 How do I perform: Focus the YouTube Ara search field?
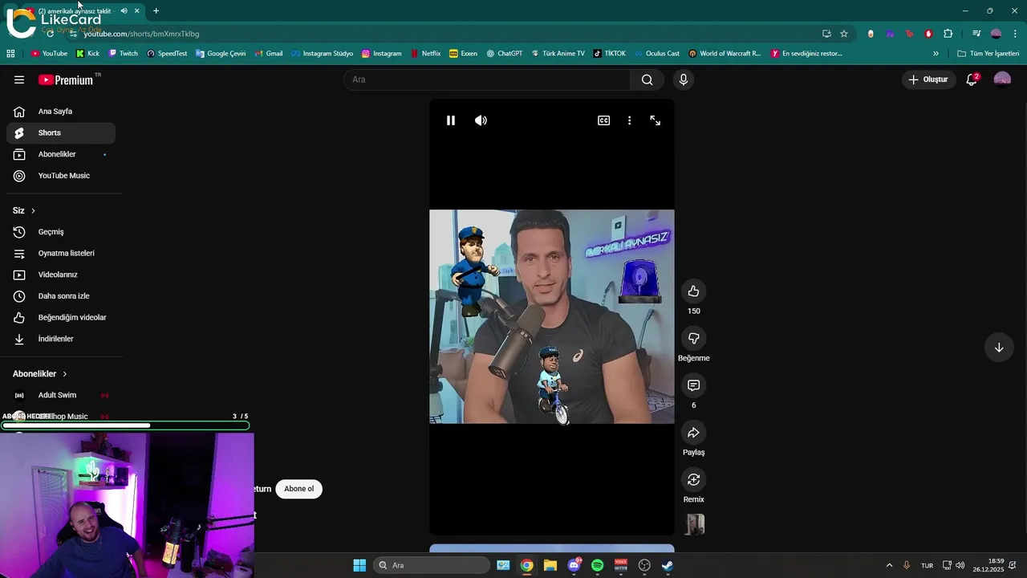pos(487,79)
